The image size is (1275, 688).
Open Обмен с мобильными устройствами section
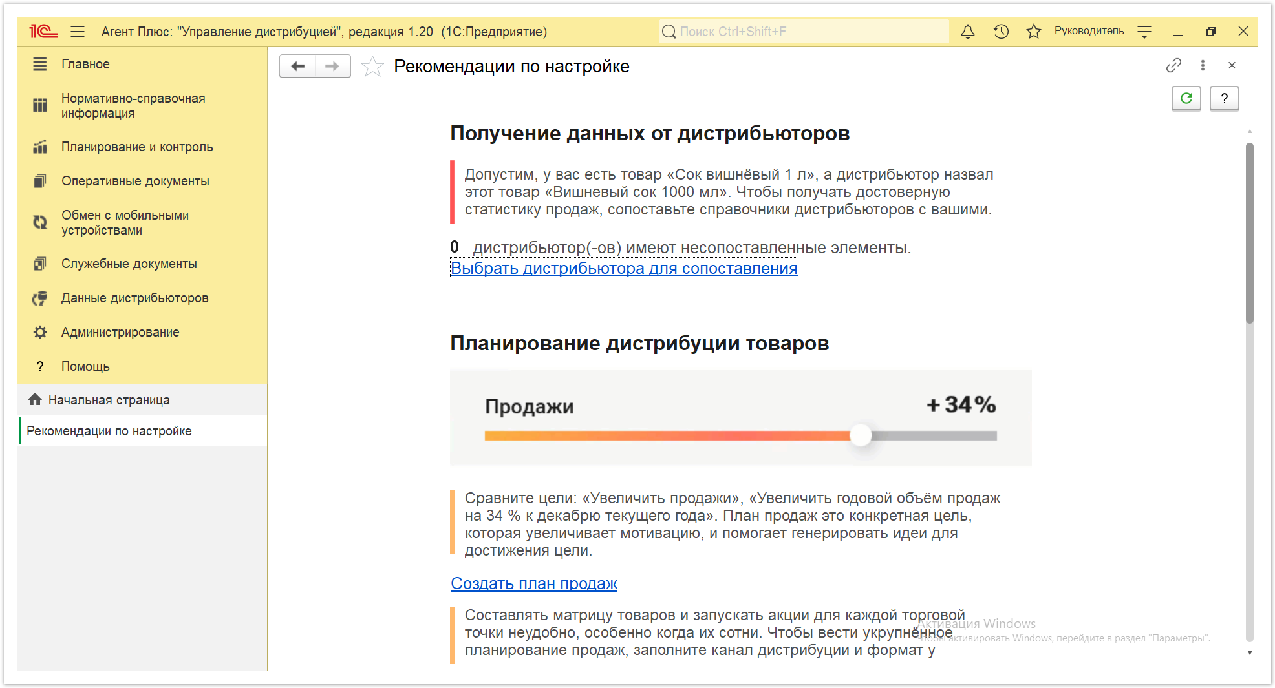pyautogui.click(x=125, y=222)
